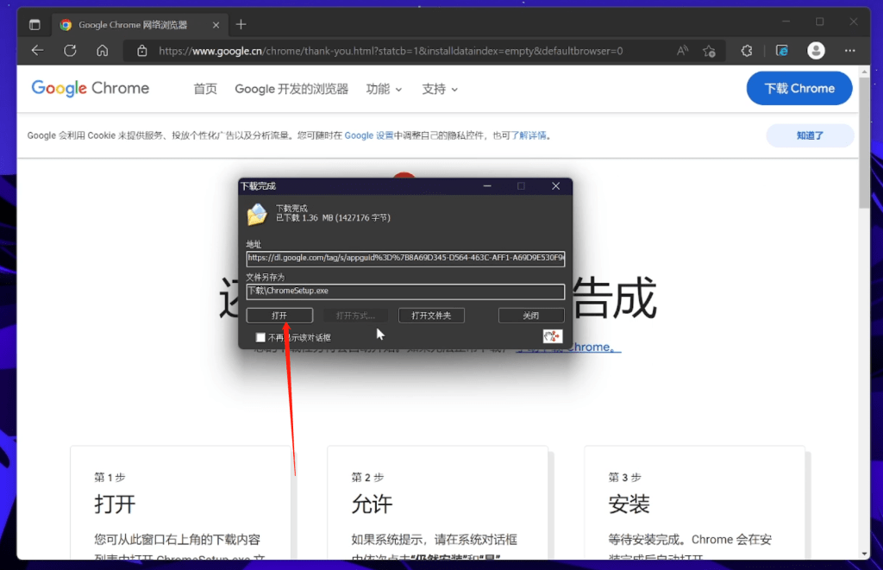Image resolution: width=883 pixels, height=570 pixels.
Task: Select the Google Chrome 网络浏览器 tab
Action: [x=140, y=25]
